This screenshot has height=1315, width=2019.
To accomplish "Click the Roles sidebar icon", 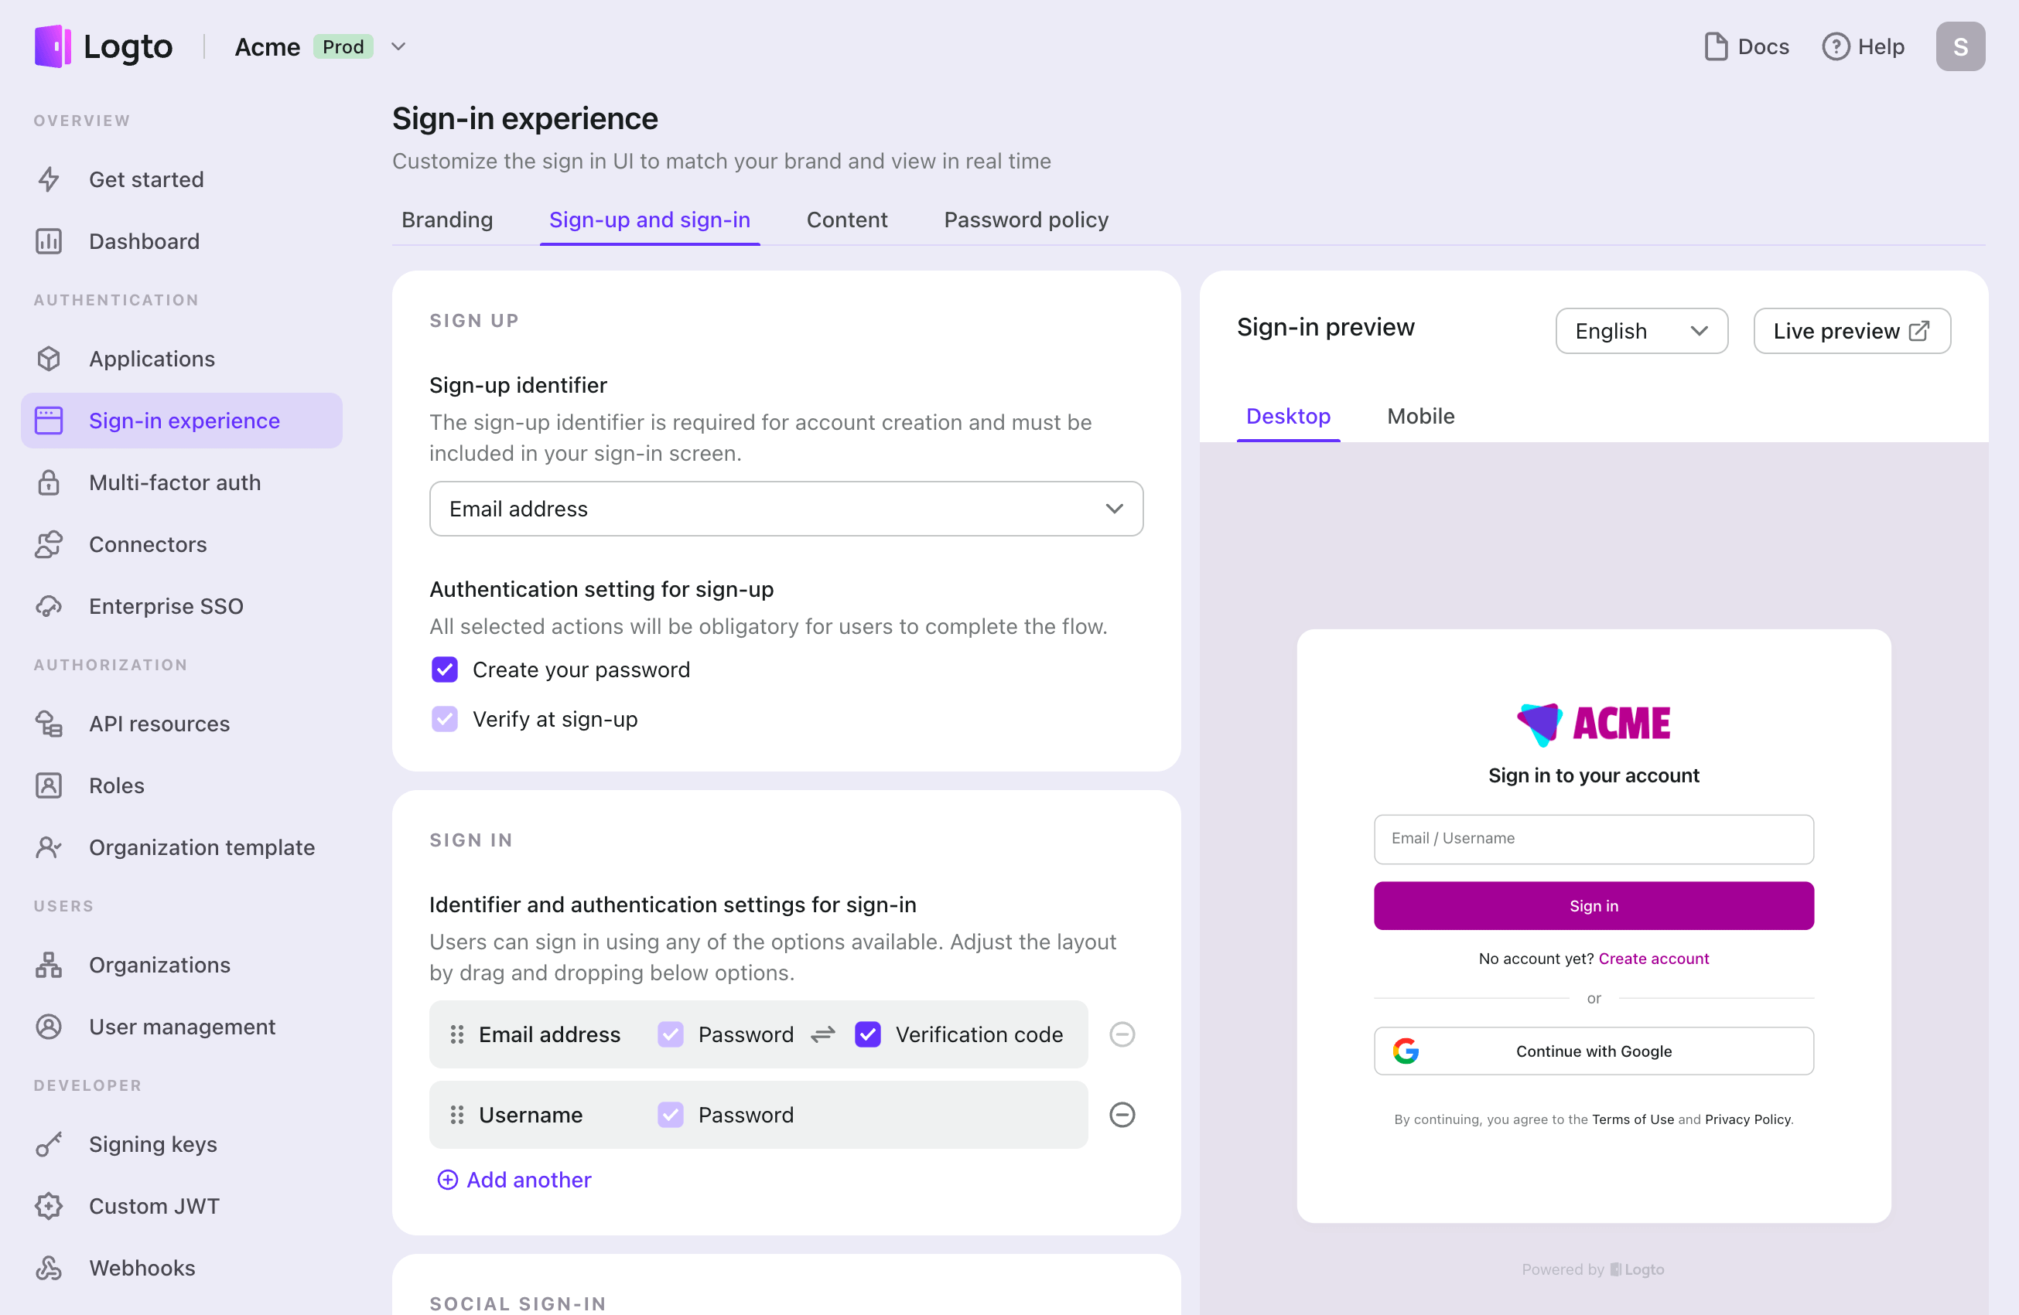I will click(x=50, y=784).
